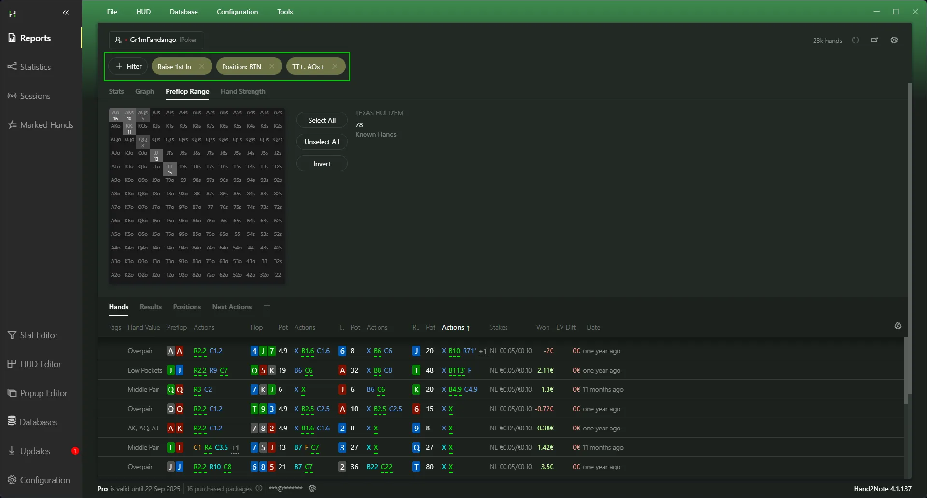This screenshot has width=927, height=498.
Task: Add a new tab with plus icon
Action: [x=267, y=306]
